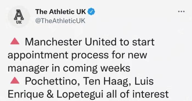Screen dimensions: 192x101
Task: Click the ampersand symbol in tweet
Action: (x=50, y=94)
